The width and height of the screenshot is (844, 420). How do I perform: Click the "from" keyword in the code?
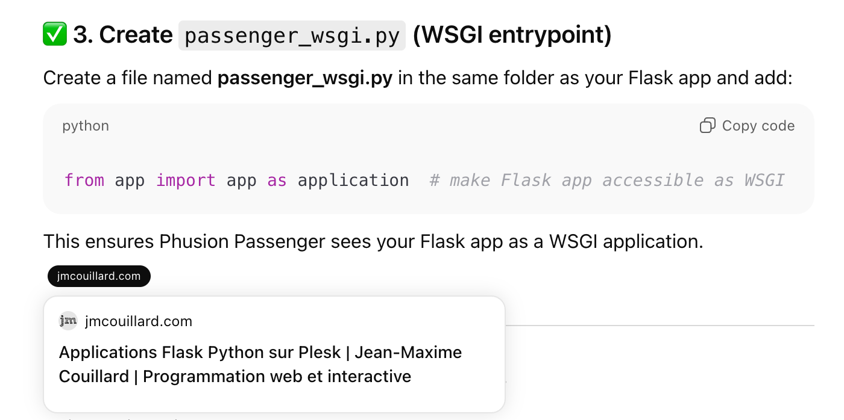(84, 181)
